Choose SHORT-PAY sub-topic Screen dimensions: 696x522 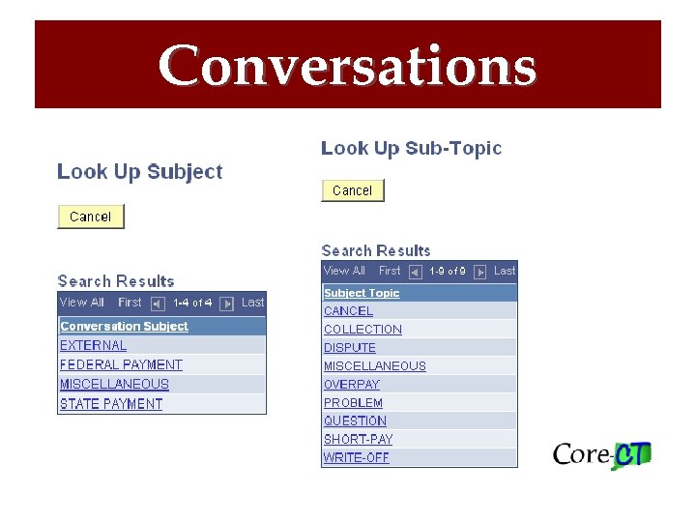pyautogui.click(x=359, y=440)
